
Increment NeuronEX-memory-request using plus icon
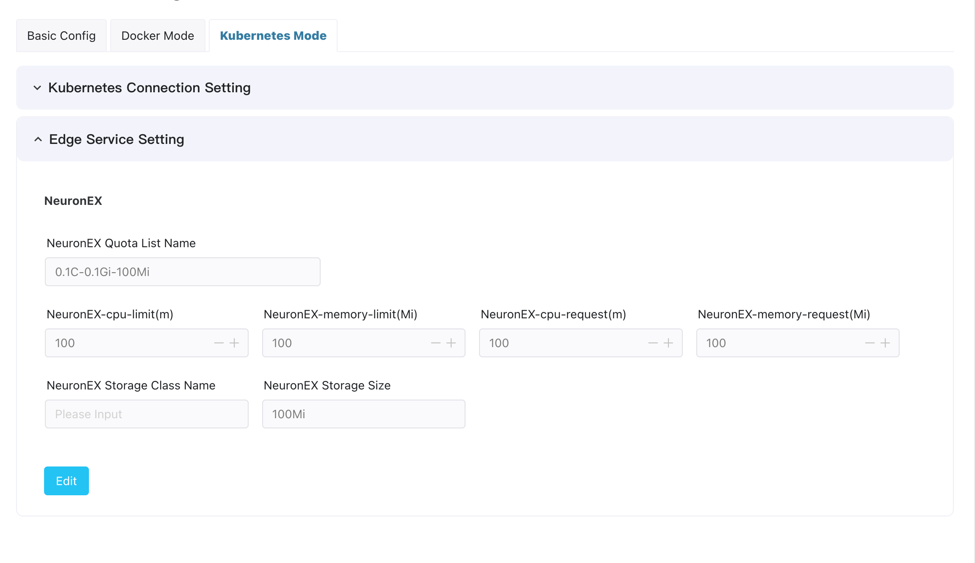885,343
